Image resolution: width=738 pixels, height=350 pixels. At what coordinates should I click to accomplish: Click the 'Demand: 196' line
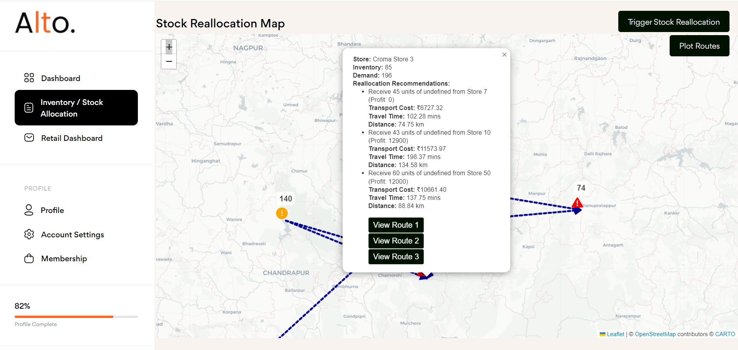tap(372, 75)
